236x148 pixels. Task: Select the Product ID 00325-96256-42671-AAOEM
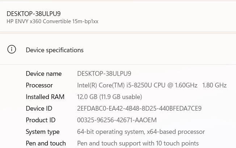pos(117,120)
